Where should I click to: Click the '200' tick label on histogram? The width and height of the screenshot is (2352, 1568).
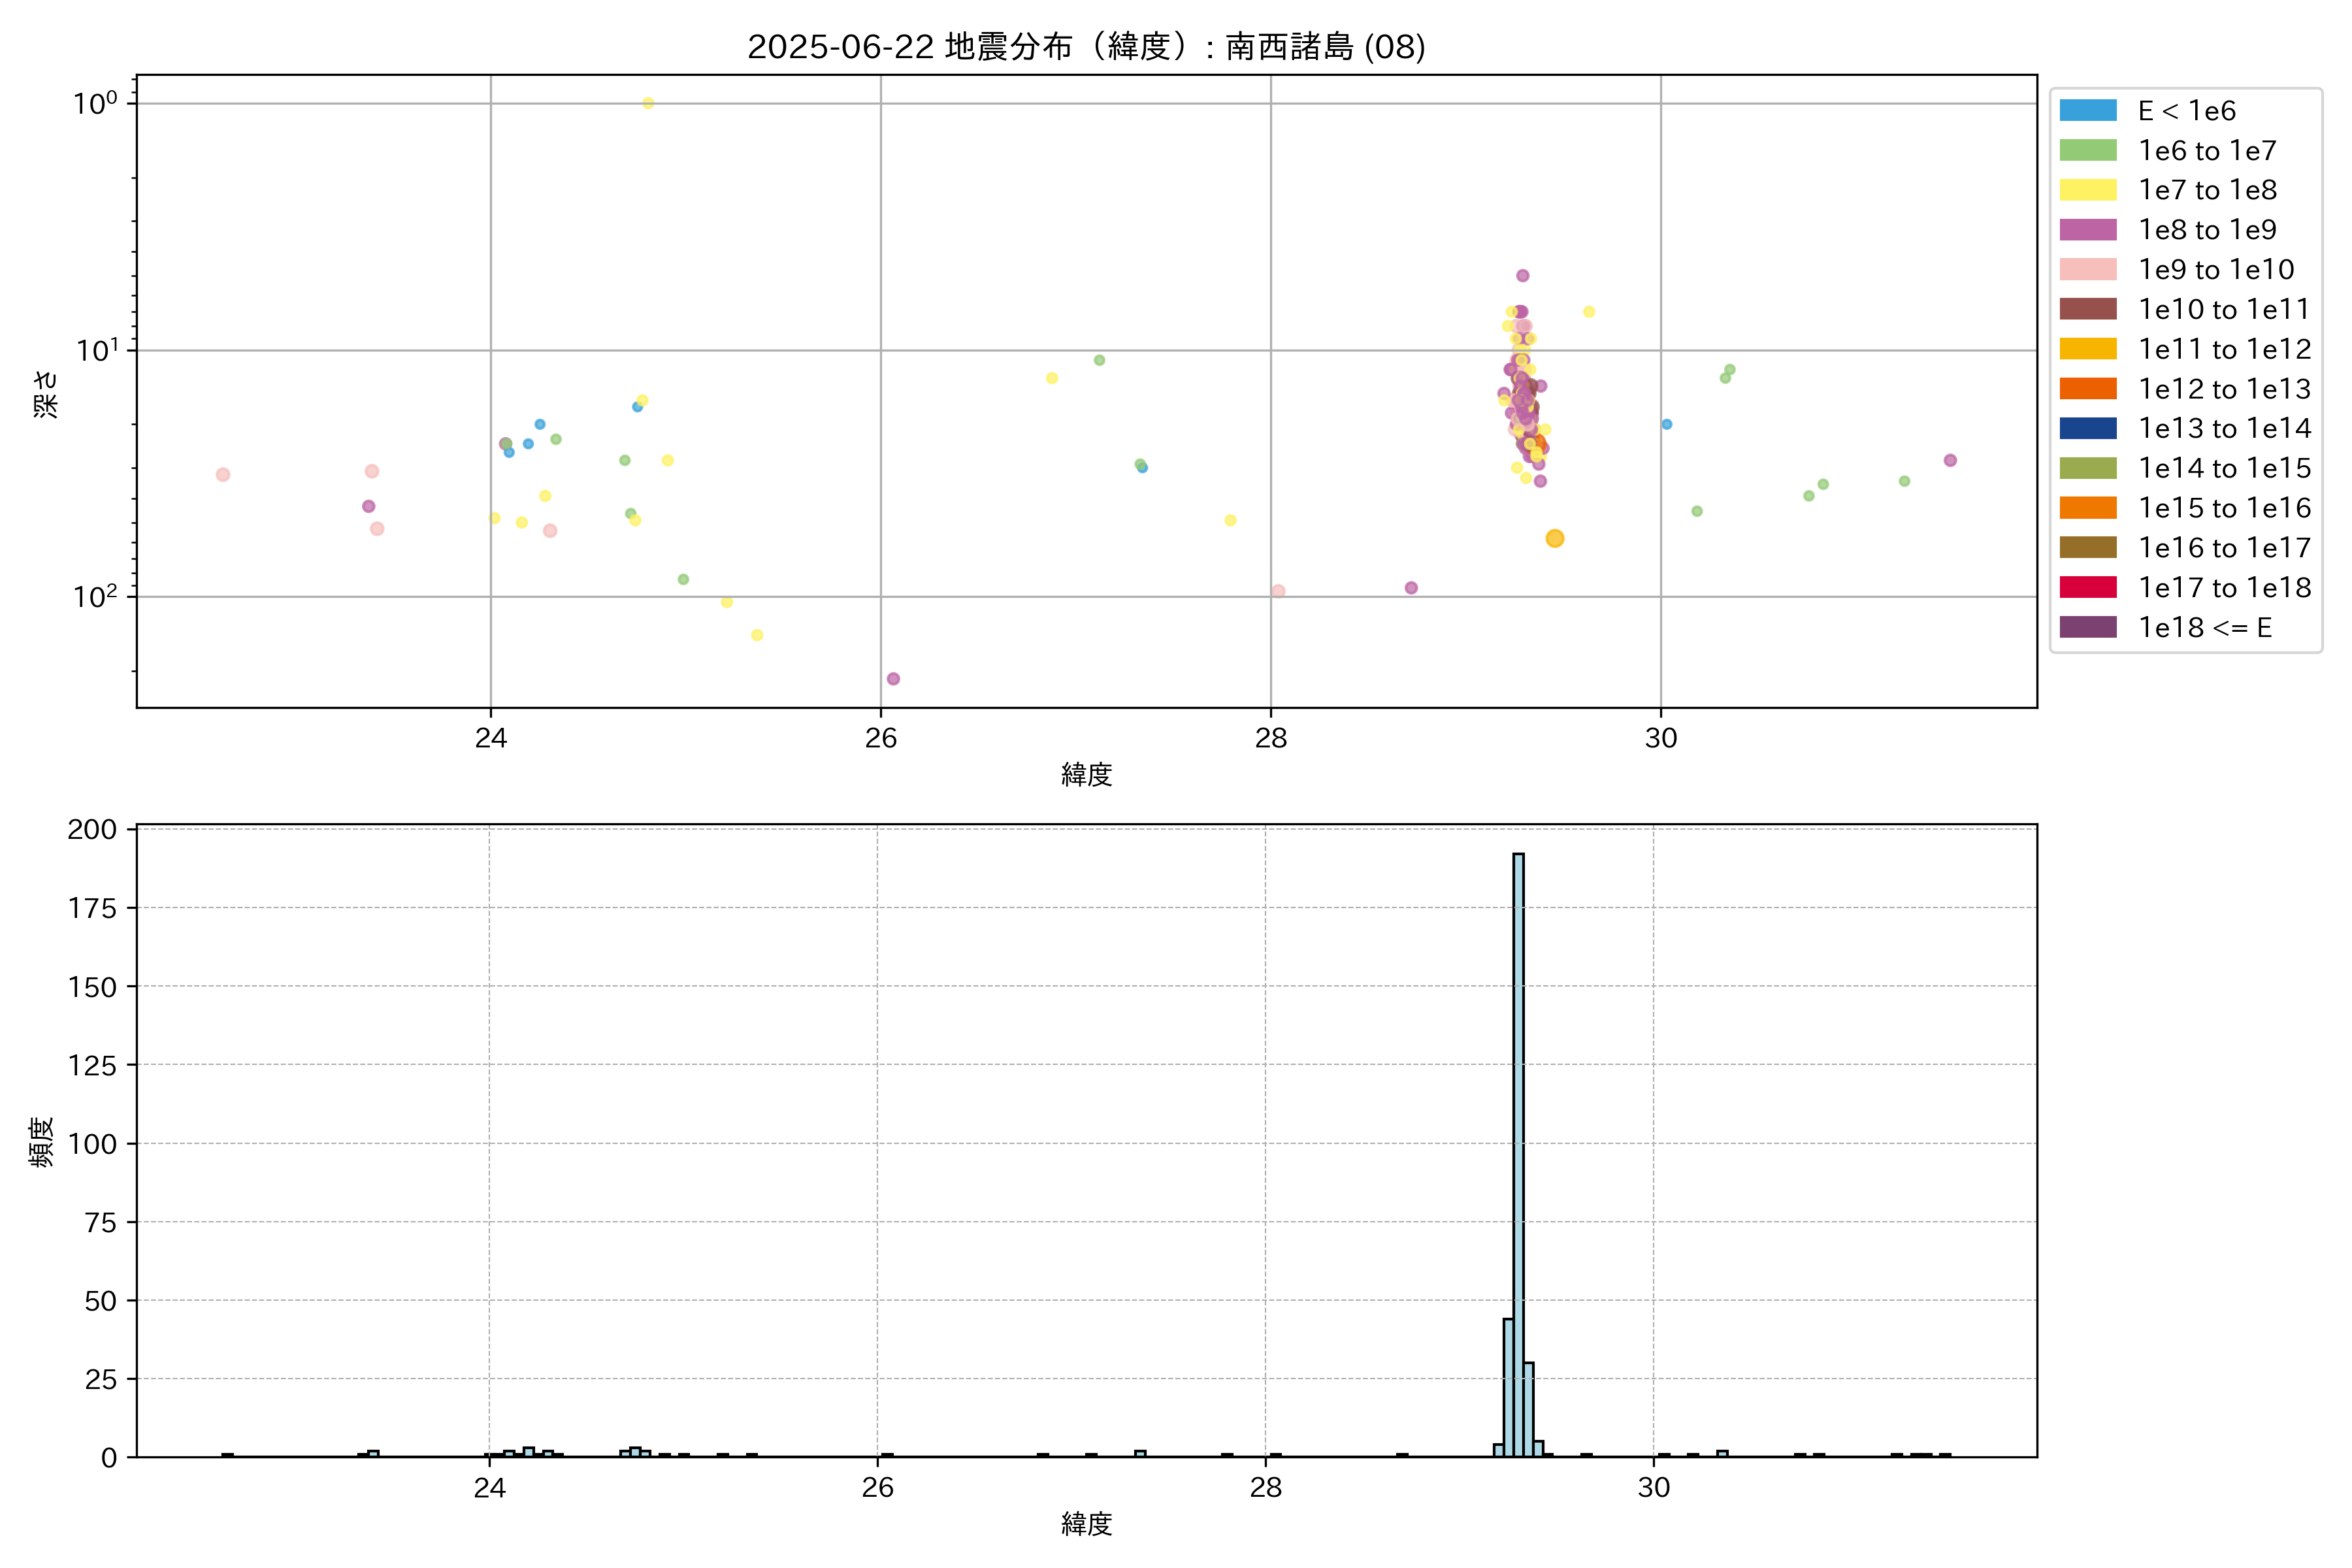click(x=92, y=829)
